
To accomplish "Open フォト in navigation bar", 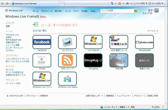I will coord(76,11).
